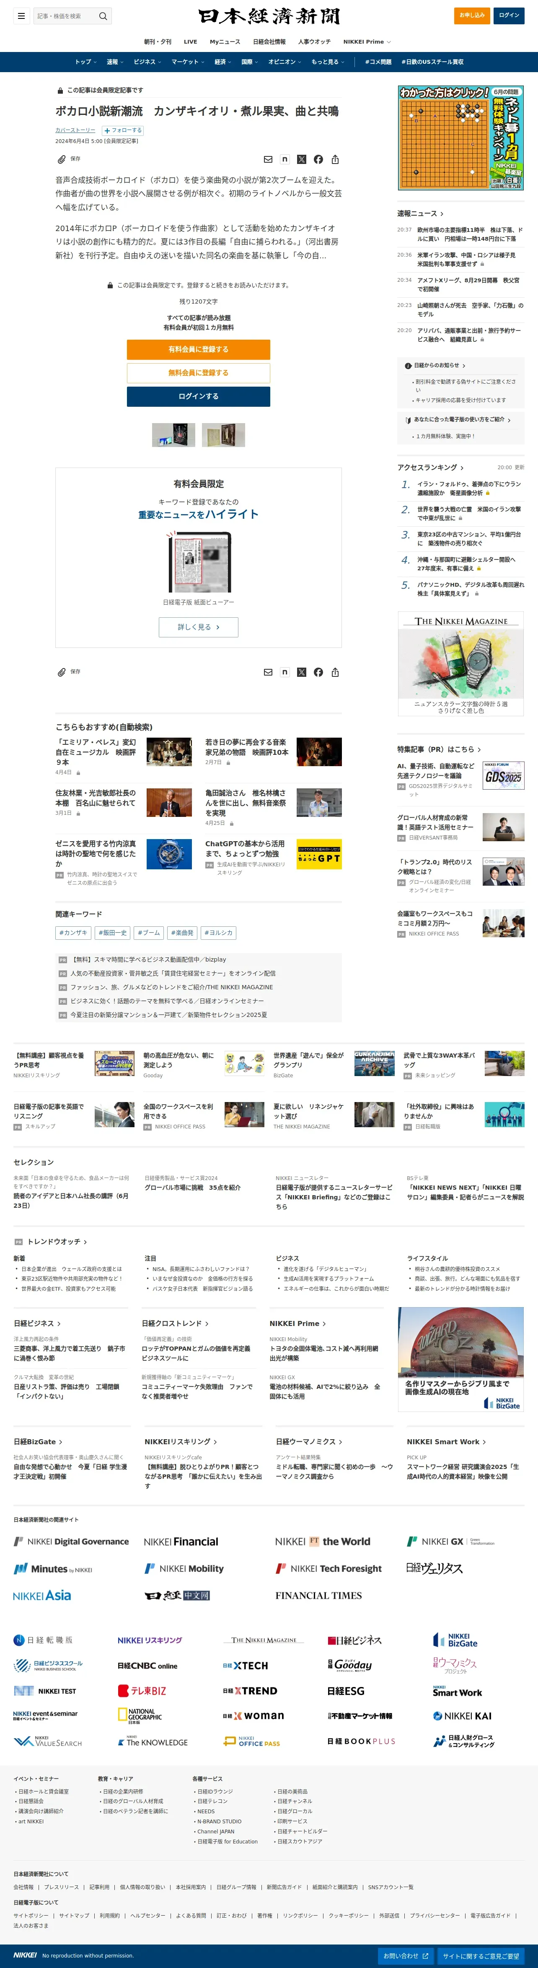Image resolution: width=538 pixels, height=1968 pixels.
Task: Share on X icon under the article date
Action: pyautogui.click(x=301, y=160)
